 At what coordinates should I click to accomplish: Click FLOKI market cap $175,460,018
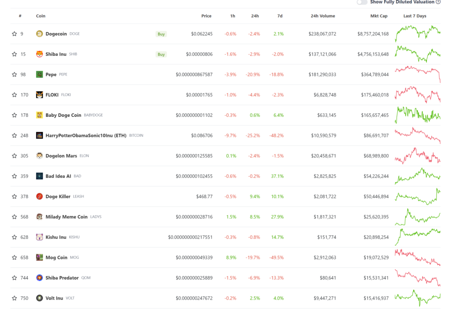tap(375, 95)
